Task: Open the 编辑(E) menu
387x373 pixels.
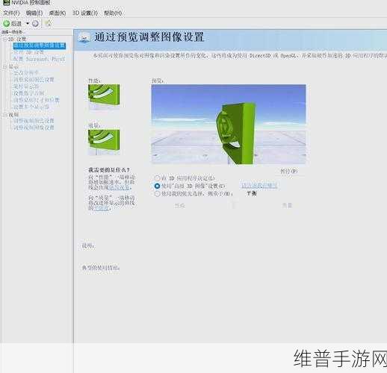Action: (x=34, y=13)
